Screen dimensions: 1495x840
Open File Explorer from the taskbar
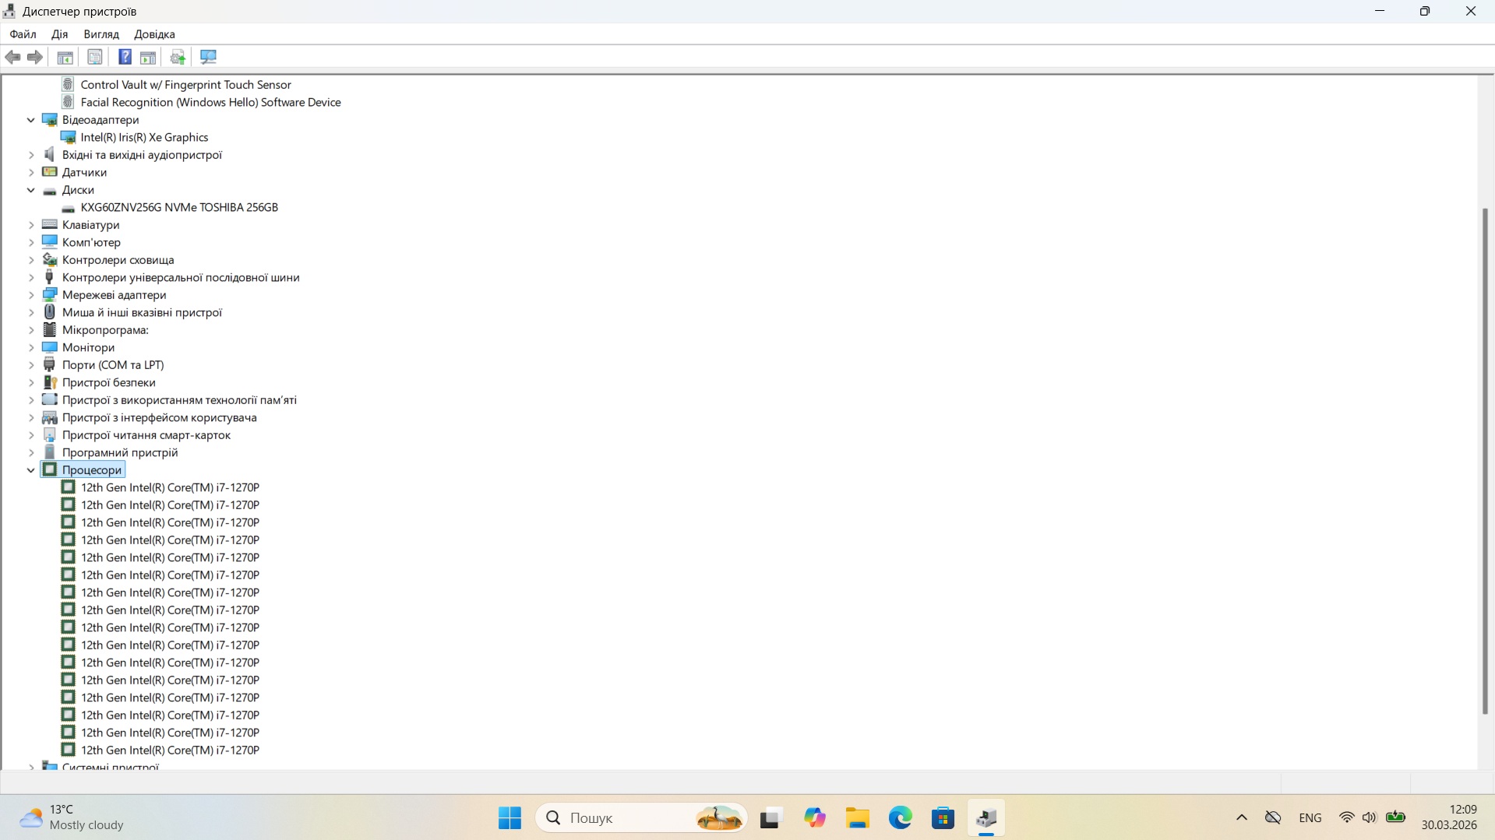pyautogui.click(x=857, y=818)
